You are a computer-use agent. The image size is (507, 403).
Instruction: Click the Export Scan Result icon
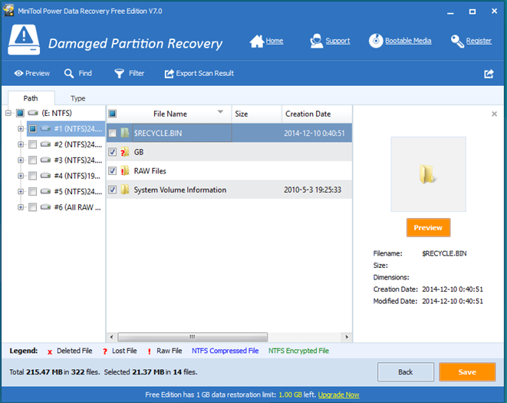click(169, 74)
